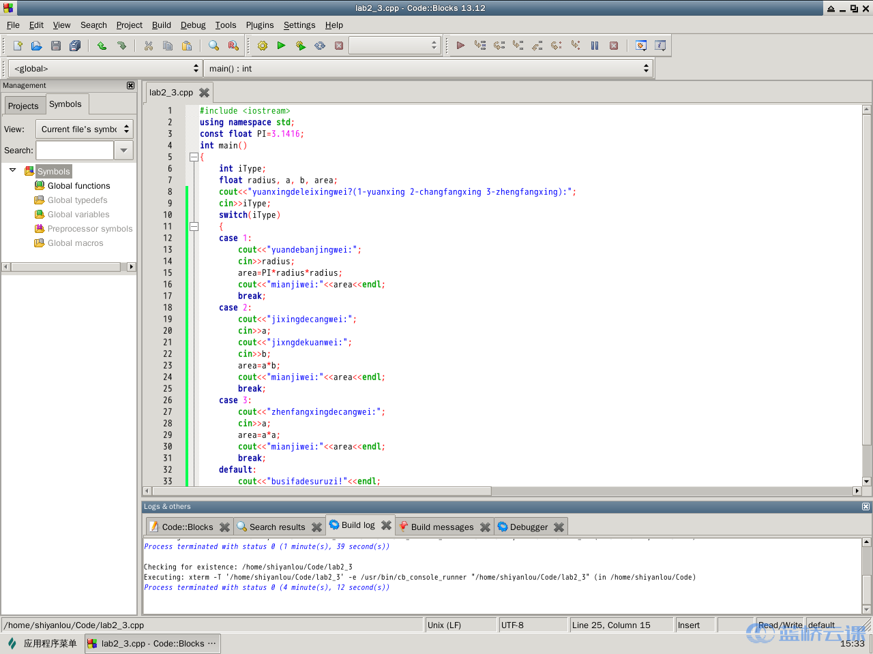
Task: Open Find using the magnifier toolbar icon
Action: (213, 45)
